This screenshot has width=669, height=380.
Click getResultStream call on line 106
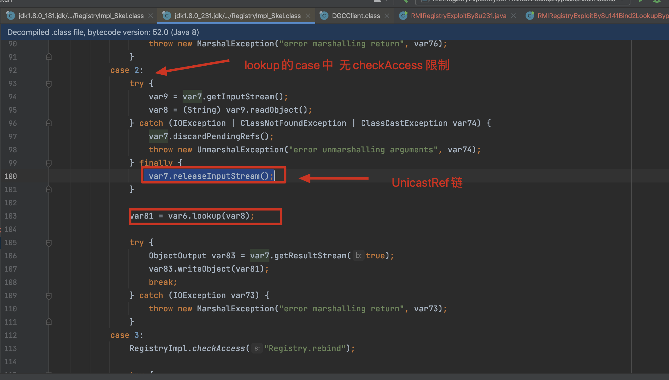point(310,256)
